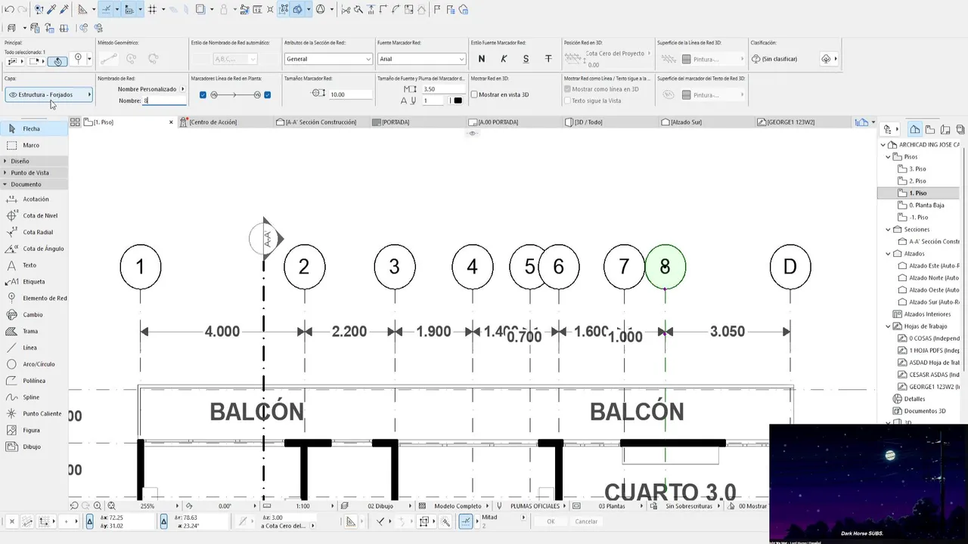Select the Acotación dimension tool
This screenshot has width=968, height=544.
pyautogui.click(x=35, y=199)
